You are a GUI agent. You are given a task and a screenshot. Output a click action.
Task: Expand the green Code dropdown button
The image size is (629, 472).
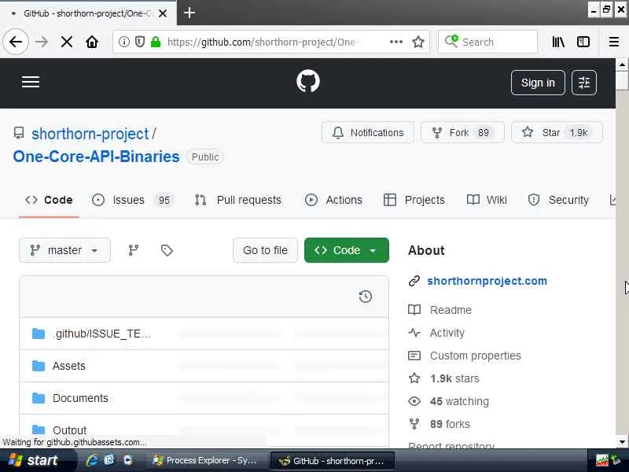(347, 250)
